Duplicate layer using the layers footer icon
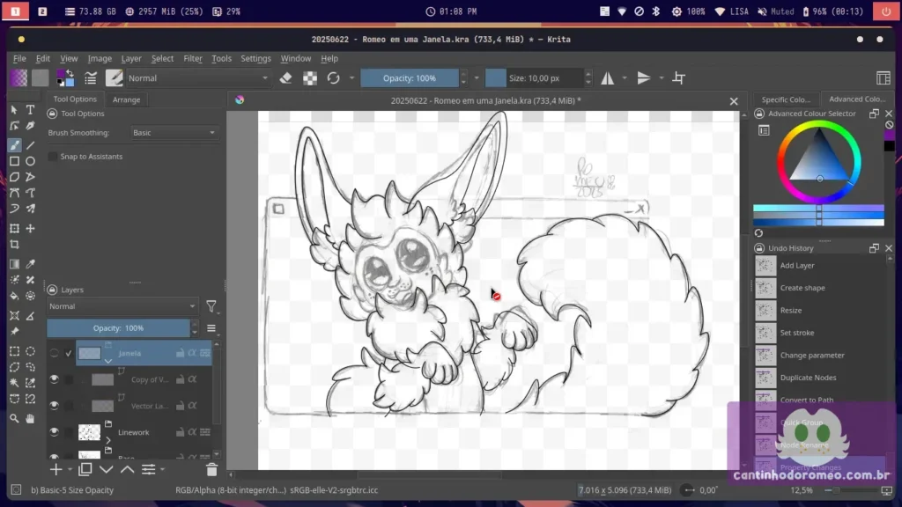Image resolution: width=902 pixels, height=507 pixels. [85, 470]
